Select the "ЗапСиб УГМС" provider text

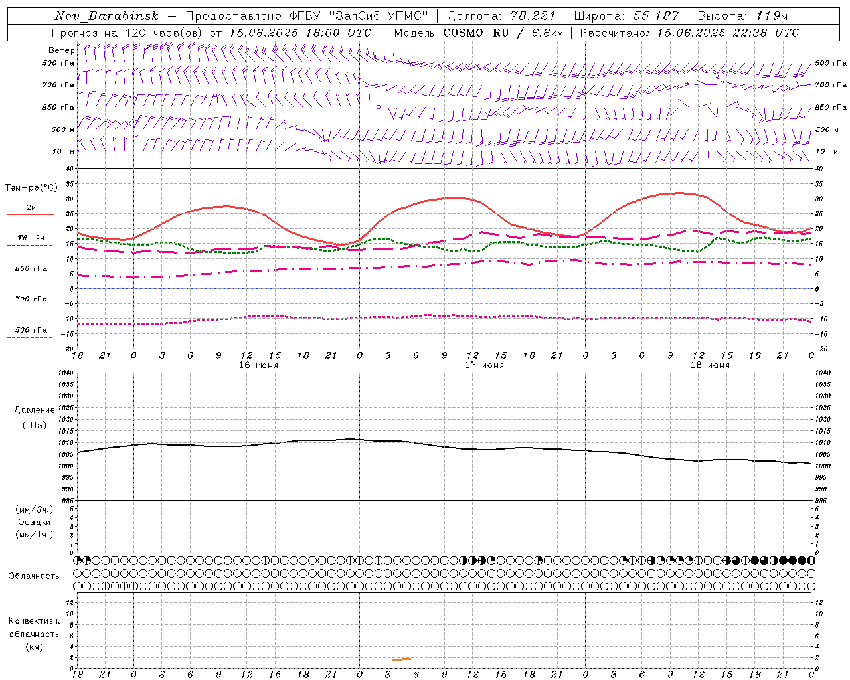(x=379, y=16)
